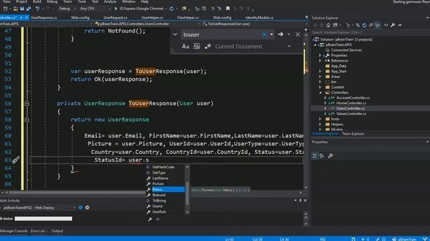Open the Error List tab

(x=39, y=231)
